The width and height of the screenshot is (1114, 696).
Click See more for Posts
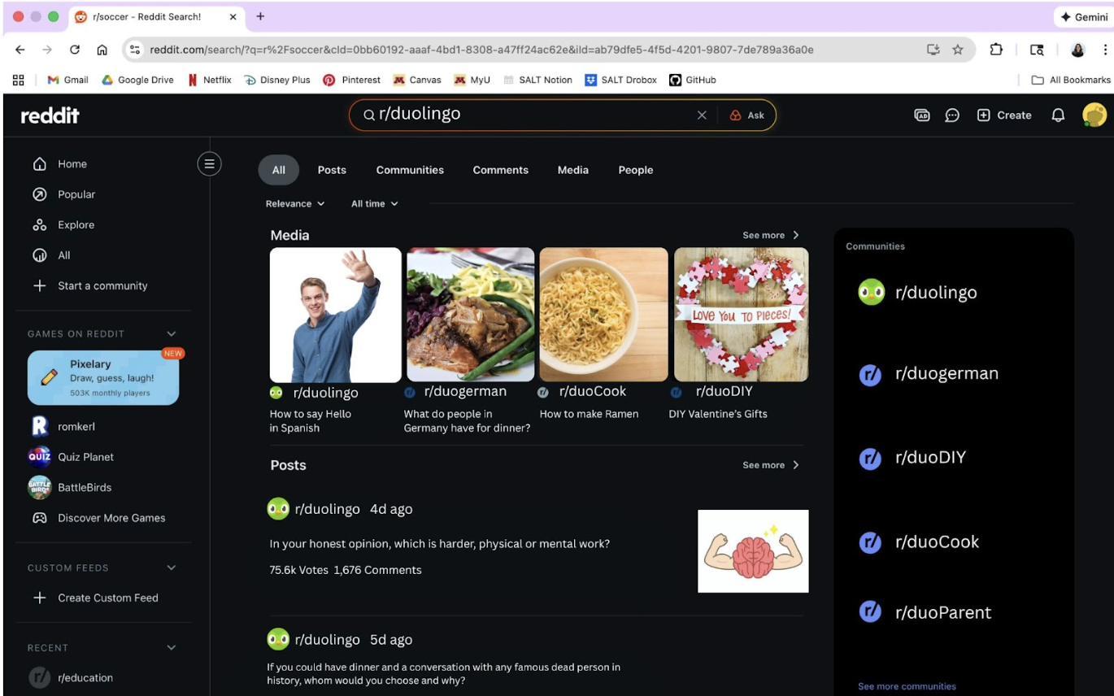(x=771, y=465)
